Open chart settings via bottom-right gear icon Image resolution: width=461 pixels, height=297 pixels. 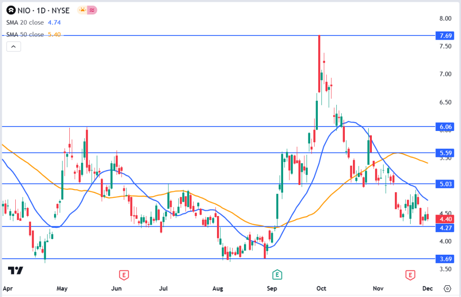[x=447, y=288]
